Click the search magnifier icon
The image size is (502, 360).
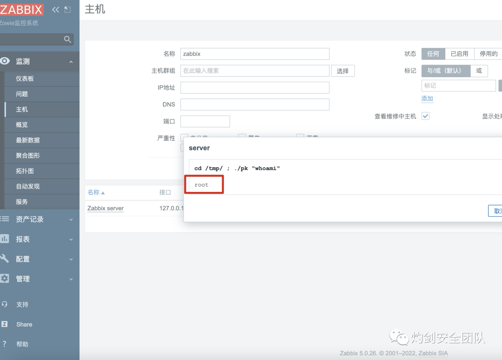[67, 39]
